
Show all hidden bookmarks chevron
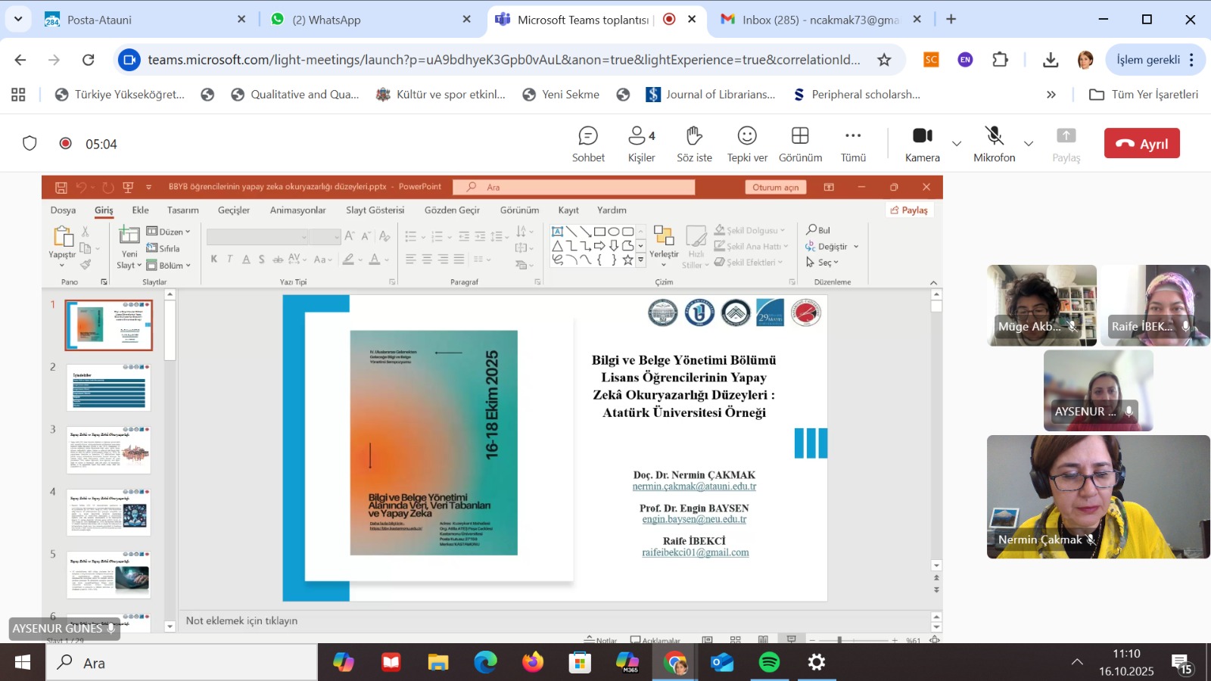point(1051,95)
